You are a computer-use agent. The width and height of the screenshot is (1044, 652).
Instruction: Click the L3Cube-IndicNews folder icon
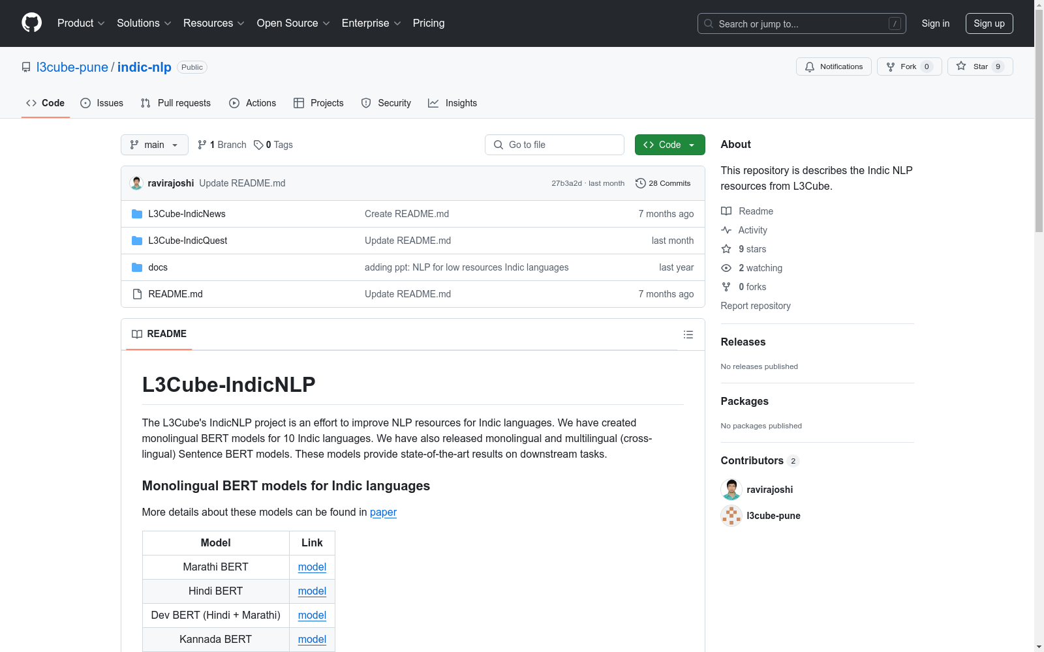coord(137,214)
